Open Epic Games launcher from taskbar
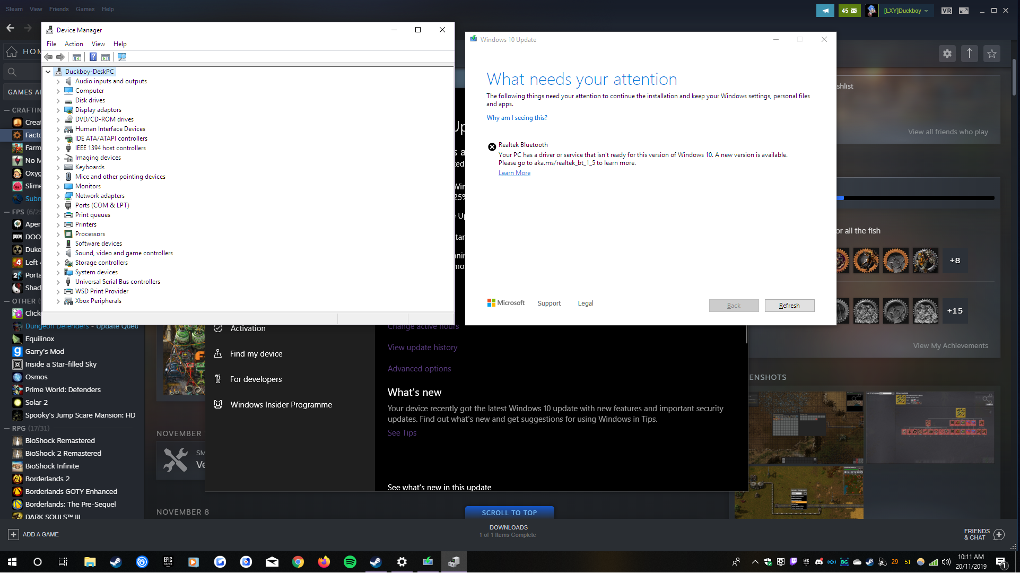This screenshot has width=1020, height=573. [x=168, y=562]
